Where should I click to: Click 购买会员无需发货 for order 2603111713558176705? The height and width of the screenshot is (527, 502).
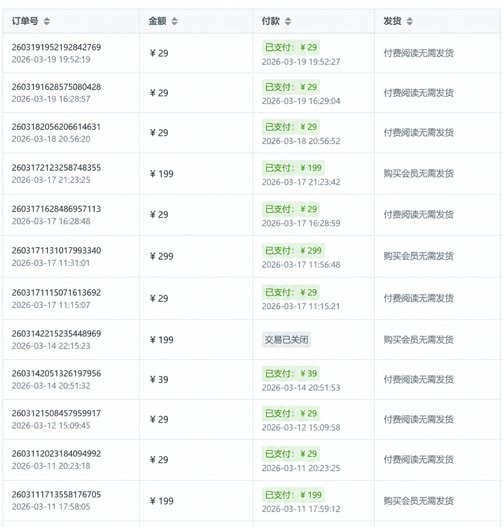(x=419, y=501)
